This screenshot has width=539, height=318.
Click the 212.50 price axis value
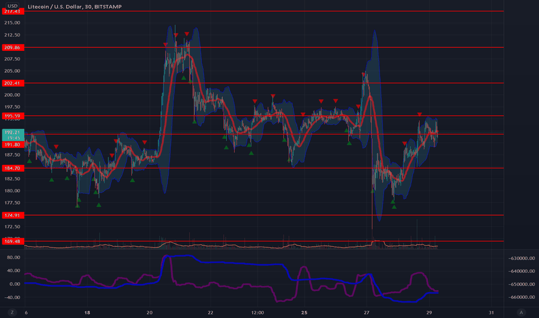tap(12, 35)
